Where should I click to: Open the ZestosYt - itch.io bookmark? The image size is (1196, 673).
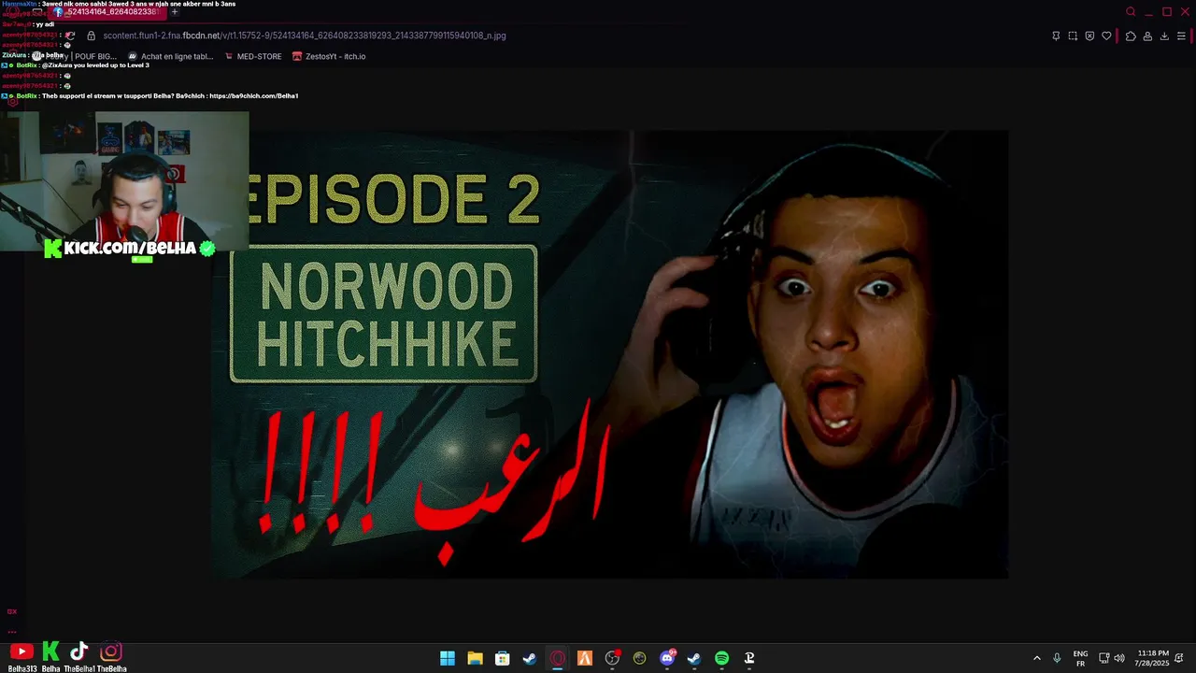point(329,56)
